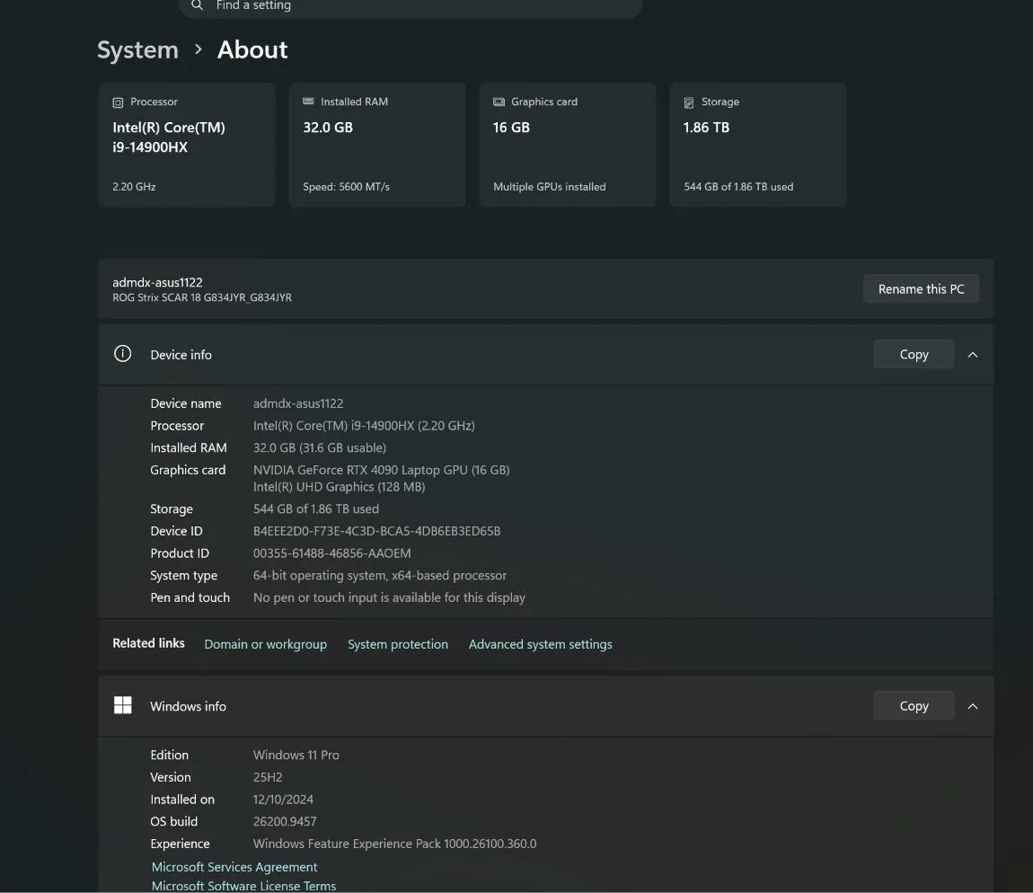The height and width of the screenshot is (893, 1033).
Task: Copy the Device info details
Action: click(914, 354)
